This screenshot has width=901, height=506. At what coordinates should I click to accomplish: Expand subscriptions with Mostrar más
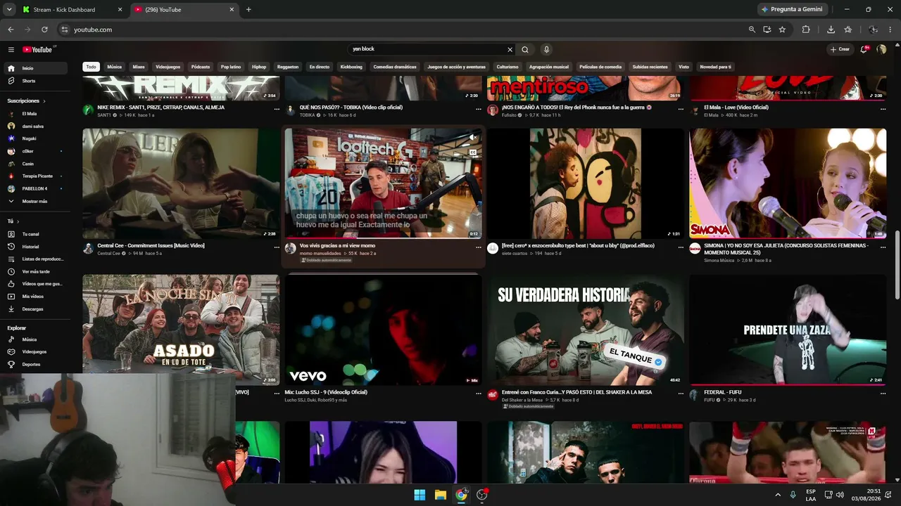[34, 201]
